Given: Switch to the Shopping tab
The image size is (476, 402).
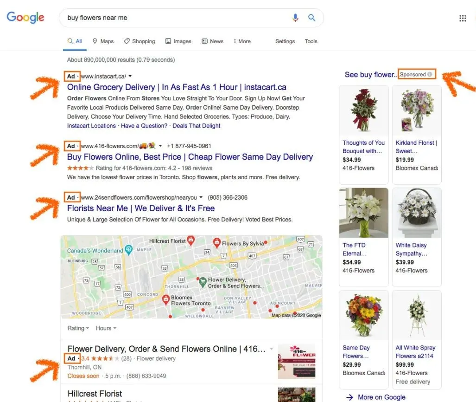Looking at the screenshot, I should (x=140, y=41).
